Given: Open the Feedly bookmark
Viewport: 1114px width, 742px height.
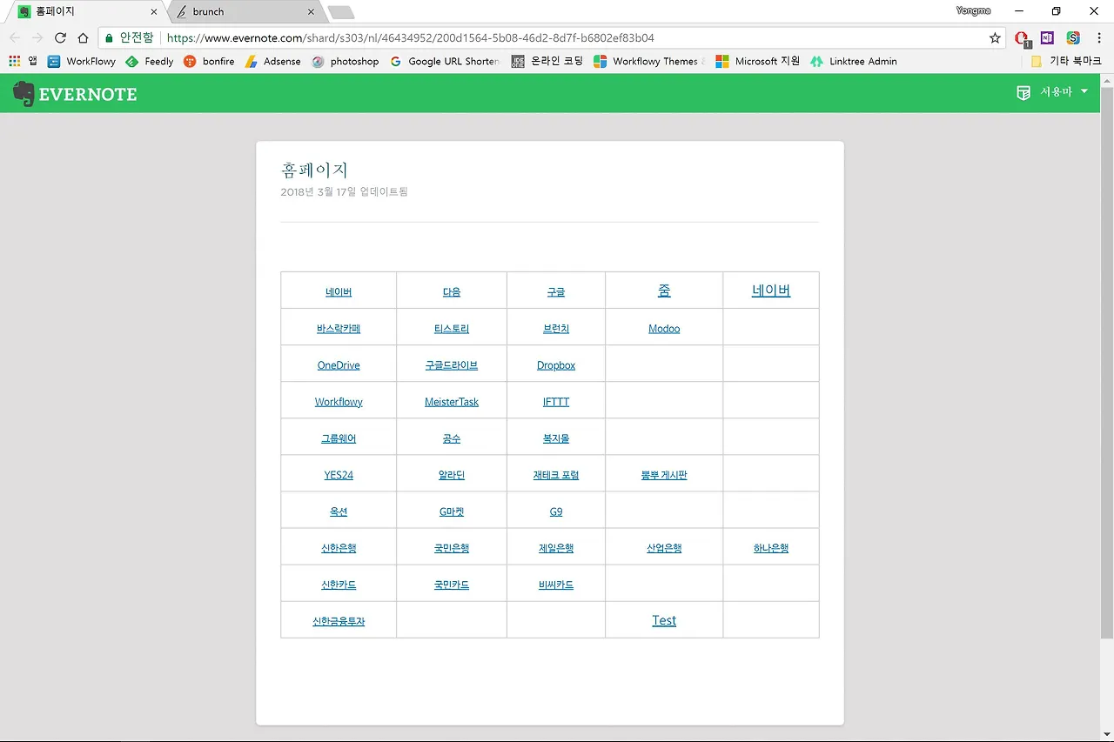Looking at the screenshot, I should [x=150, y=61].
